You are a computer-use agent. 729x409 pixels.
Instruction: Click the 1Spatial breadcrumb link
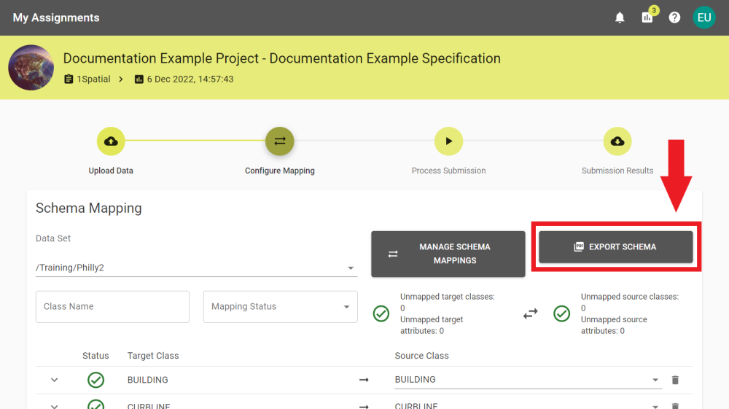click(93, 79)
